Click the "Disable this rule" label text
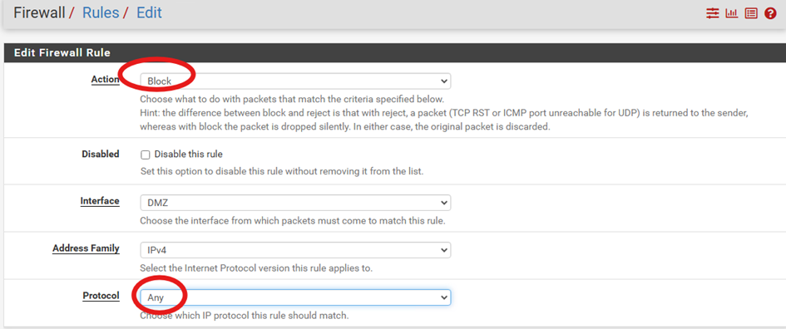The height and width of the screenshot is (329, 786). point(189,155)
